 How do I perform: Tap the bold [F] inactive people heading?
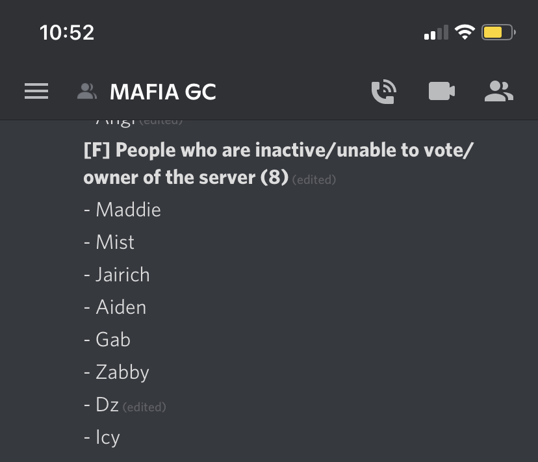coord(279,163)
